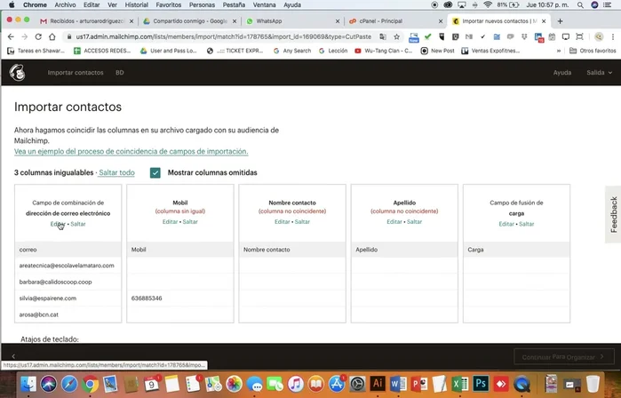Click Importar contactos in Mailchimp nav

pyautogui.click(x=76, y=73)
